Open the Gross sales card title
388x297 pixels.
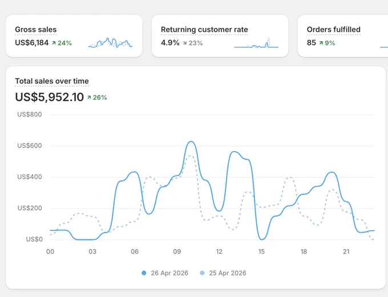(35, 30)
